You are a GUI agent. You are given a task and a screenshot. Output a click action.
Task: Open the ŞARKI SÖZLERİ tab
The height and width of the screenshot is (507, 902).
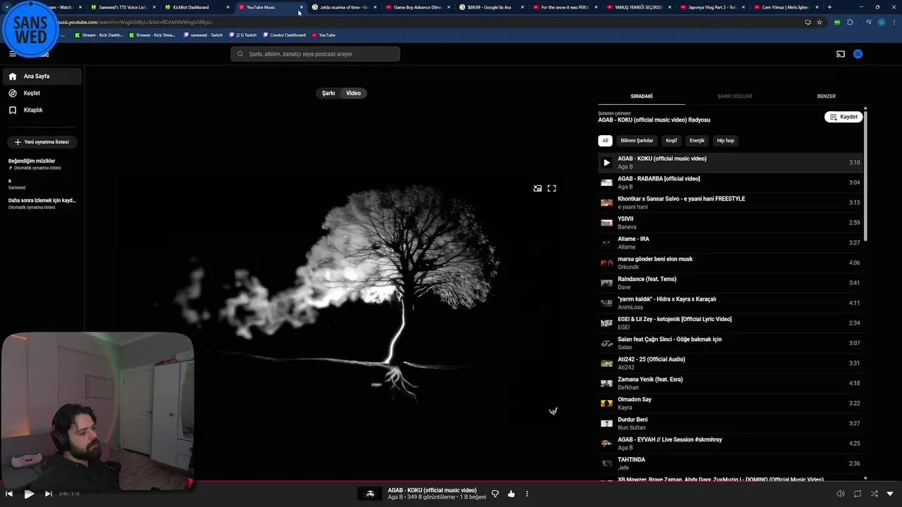click(734, 96)
